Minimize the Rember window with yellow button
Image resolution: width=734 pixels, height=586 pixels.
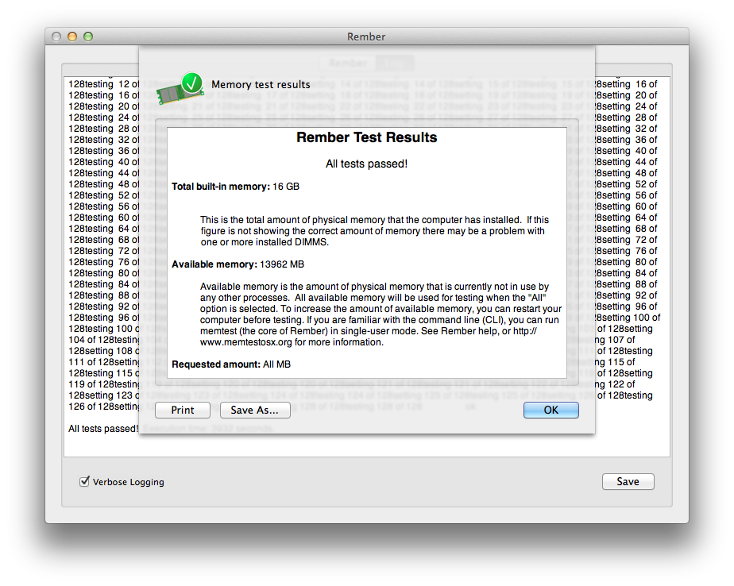pos(72,37)
